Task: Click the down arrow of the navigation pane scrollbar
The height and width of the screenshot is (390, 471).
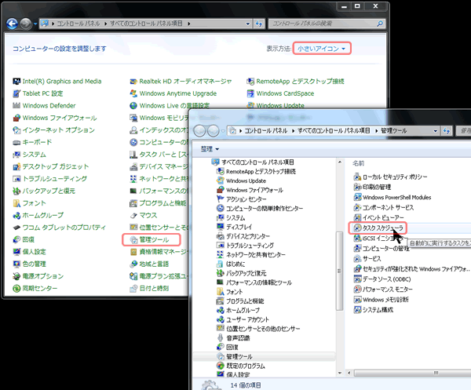Action: (x=340, y=373)
